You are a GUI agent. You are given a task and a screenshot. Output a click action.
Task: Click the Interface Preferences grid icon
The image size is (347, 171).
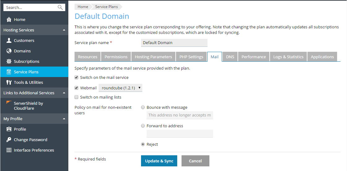click(x=9, y=150)
